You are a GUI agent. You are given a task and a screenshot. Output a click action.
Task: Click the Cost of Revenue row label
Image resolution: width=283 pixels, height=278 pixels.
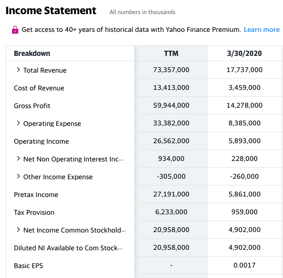[39, 88]
